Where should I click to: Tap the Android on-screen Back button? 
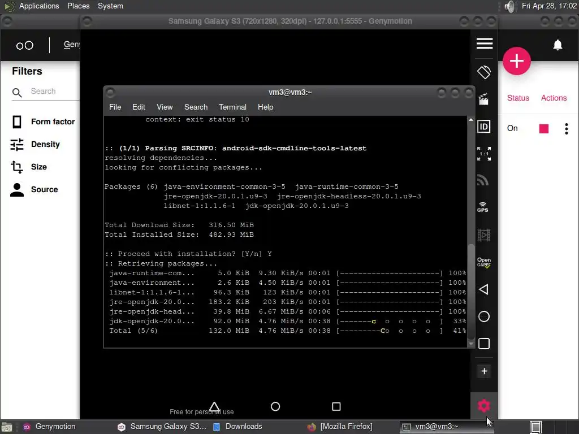point(214,406)
